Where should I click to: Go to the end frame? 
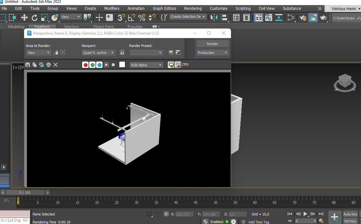coord(321,214)
